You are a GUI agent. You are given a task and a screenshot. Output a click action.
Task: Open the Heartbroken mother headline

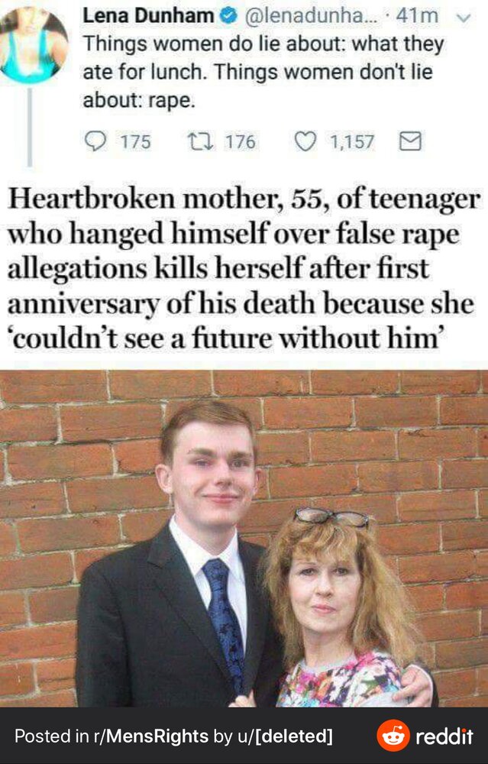pos(244,268)
